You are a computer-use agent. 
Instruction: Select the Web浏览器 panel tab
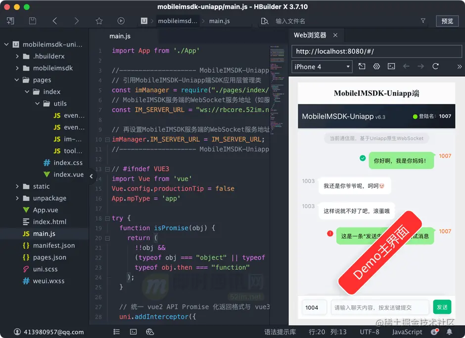click(x=310, y=35)
